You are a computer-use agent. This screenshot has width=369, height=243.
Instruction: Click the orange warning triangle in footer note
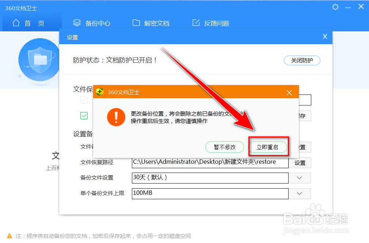[x=9, y=236]
